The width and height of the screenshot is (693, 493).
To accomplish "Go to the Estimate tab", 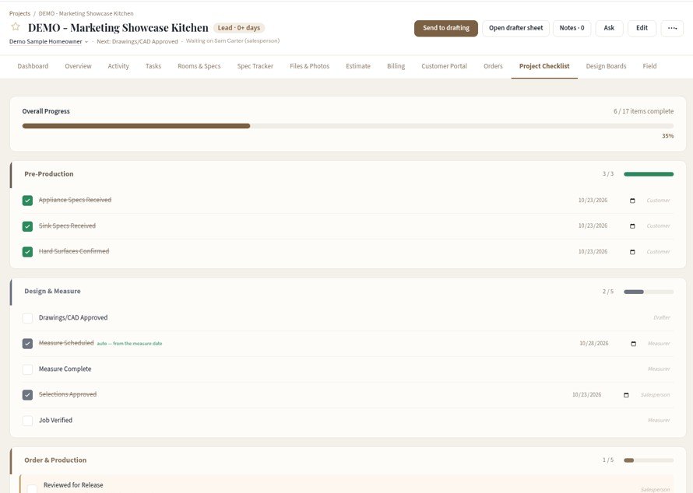I will click(358, 66).
